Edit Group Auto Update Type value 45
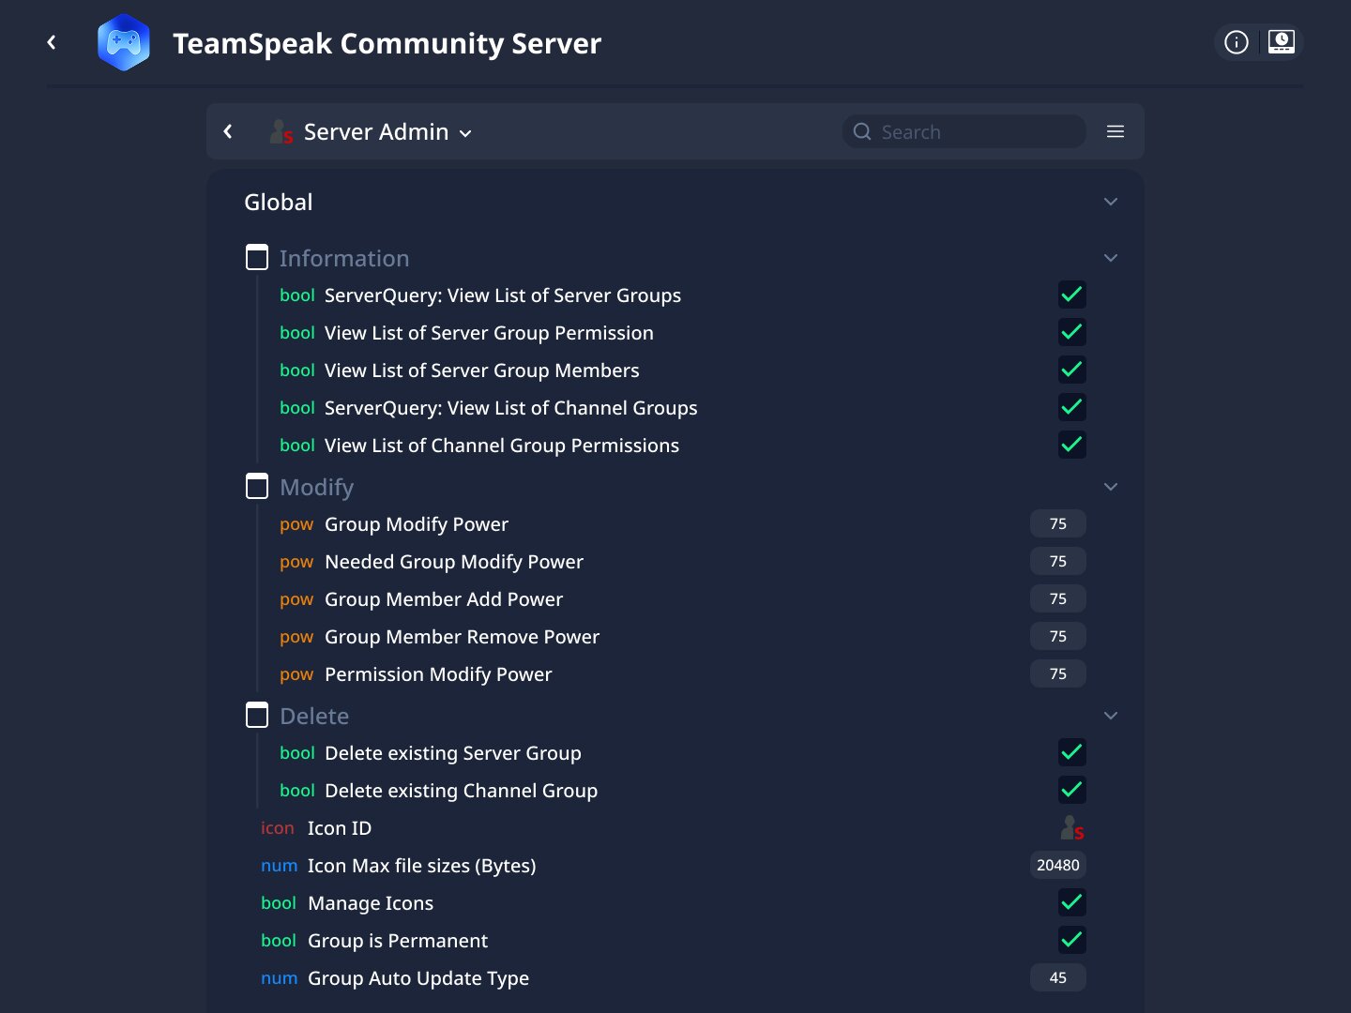Image resolution: width=1351 pixels, height=1013 pixels. 1058,977
